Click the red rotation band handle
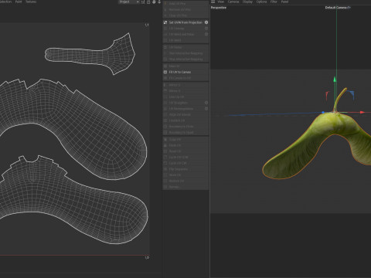This screenshot has height=278, width=371. (327, 96)
